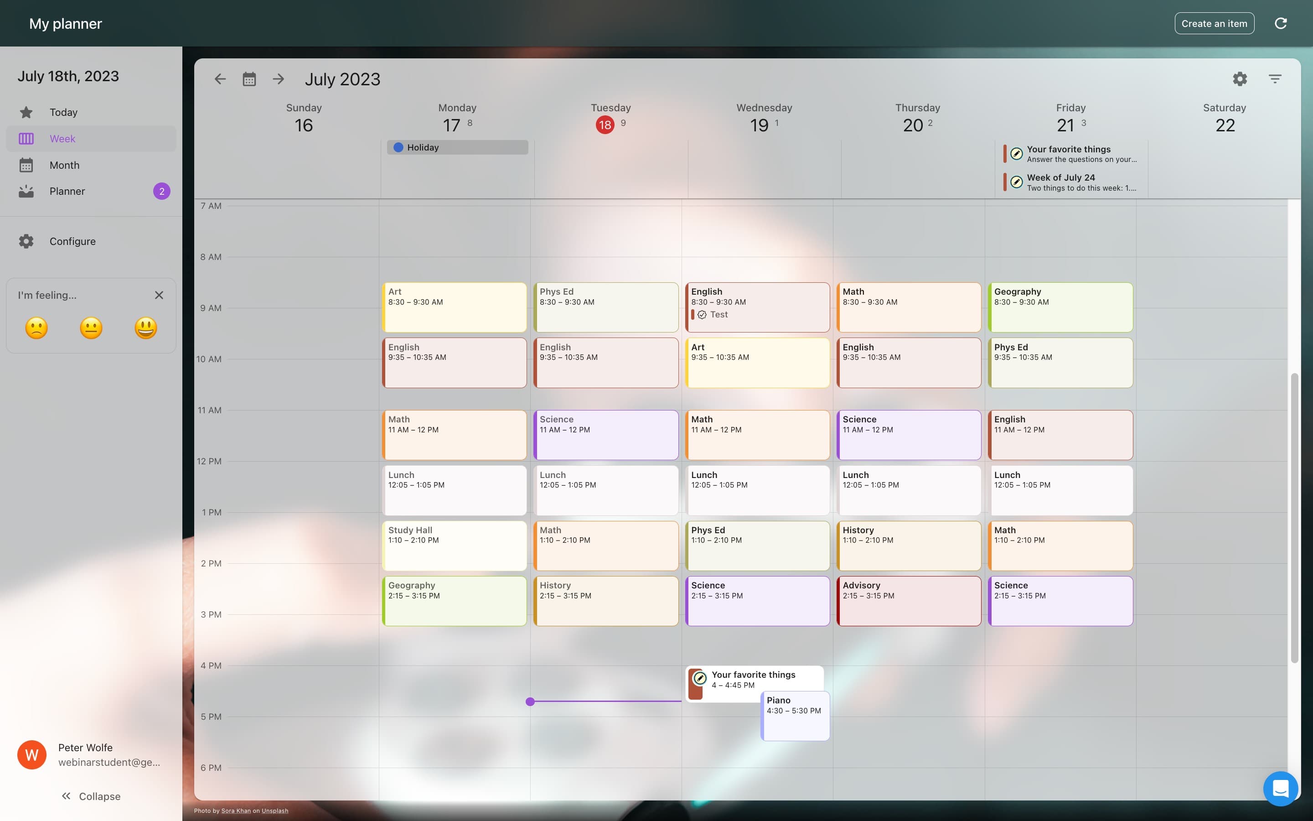Click the settings gear icon top right
This screenshot has height=821, width=1313.
coord(1239,78)
